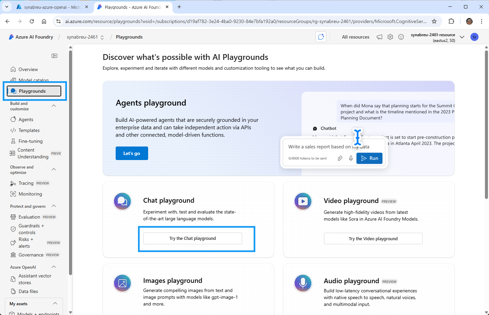
Task: Collapse the Protect and govern section
Action: click(x=54, y=206)
